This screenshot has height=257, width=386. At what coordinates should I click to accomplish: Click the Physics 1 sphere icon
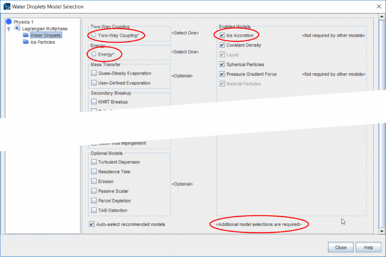pos(9,22)
